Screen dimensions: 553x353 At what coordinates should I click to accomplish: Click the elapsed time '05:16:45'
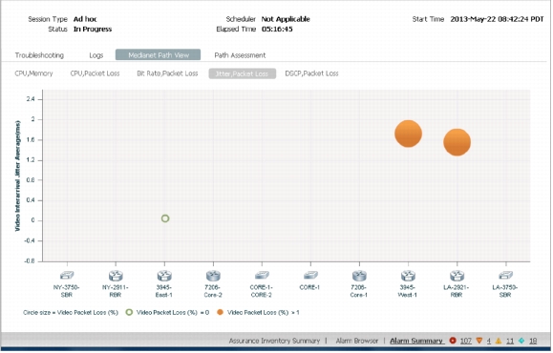(277, 30)
